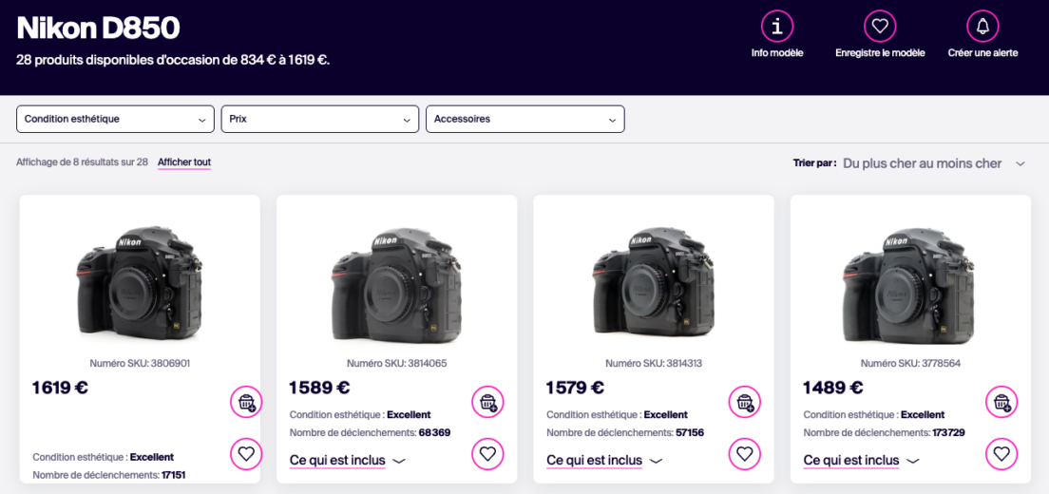Favorite the 1 579 € camera listing
Screen dimensions: 1049x494
(x=744, y=454)
